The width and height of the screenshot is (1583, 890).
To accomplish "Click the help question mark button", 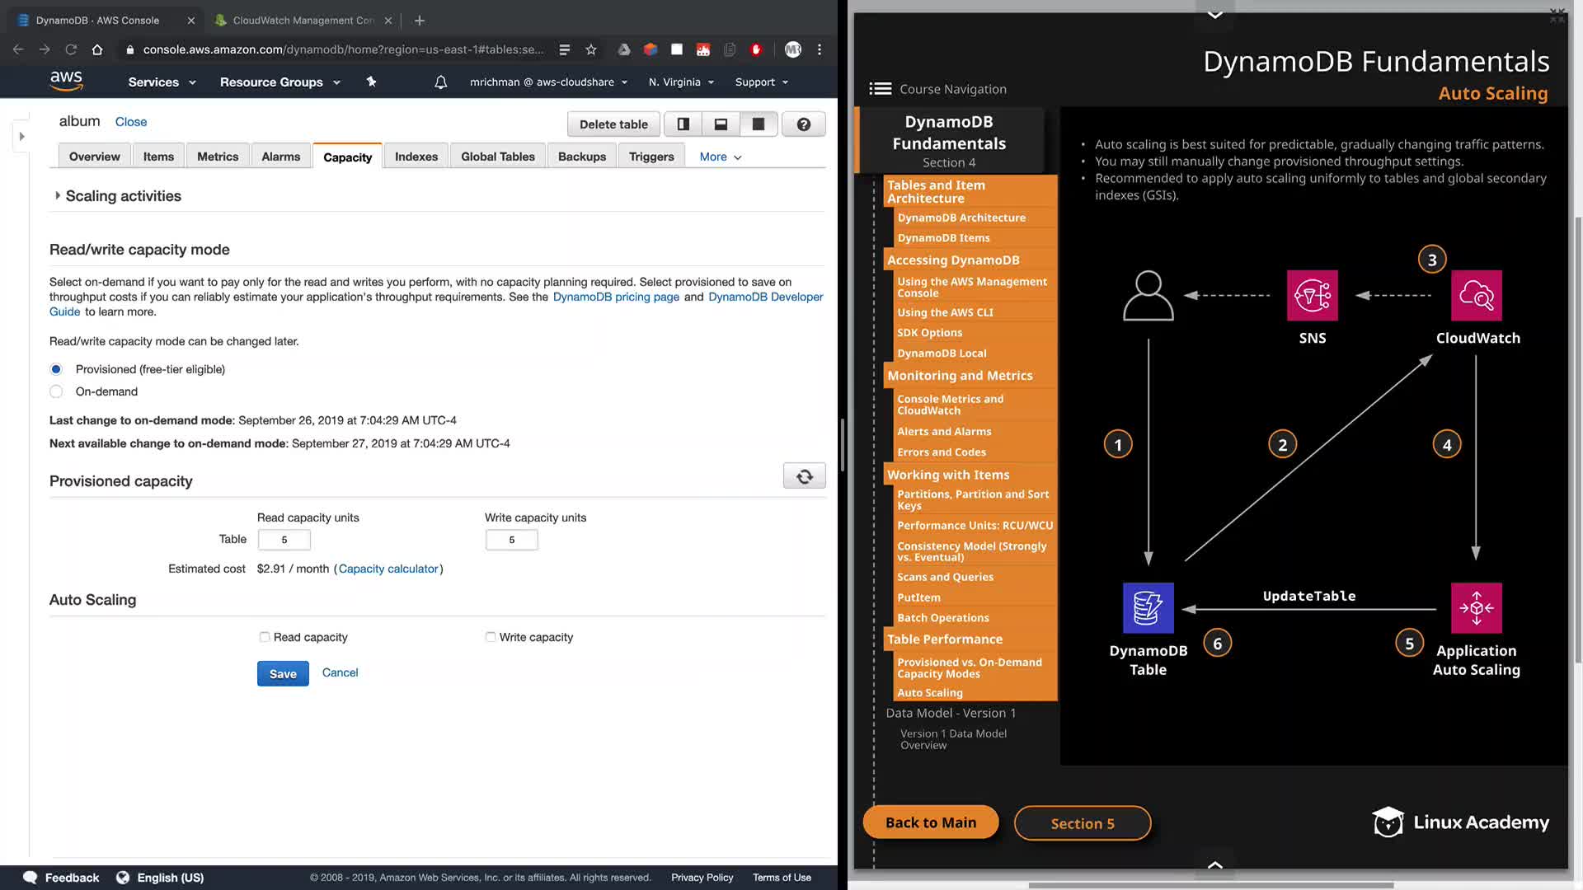I will (x=803, y=124).
